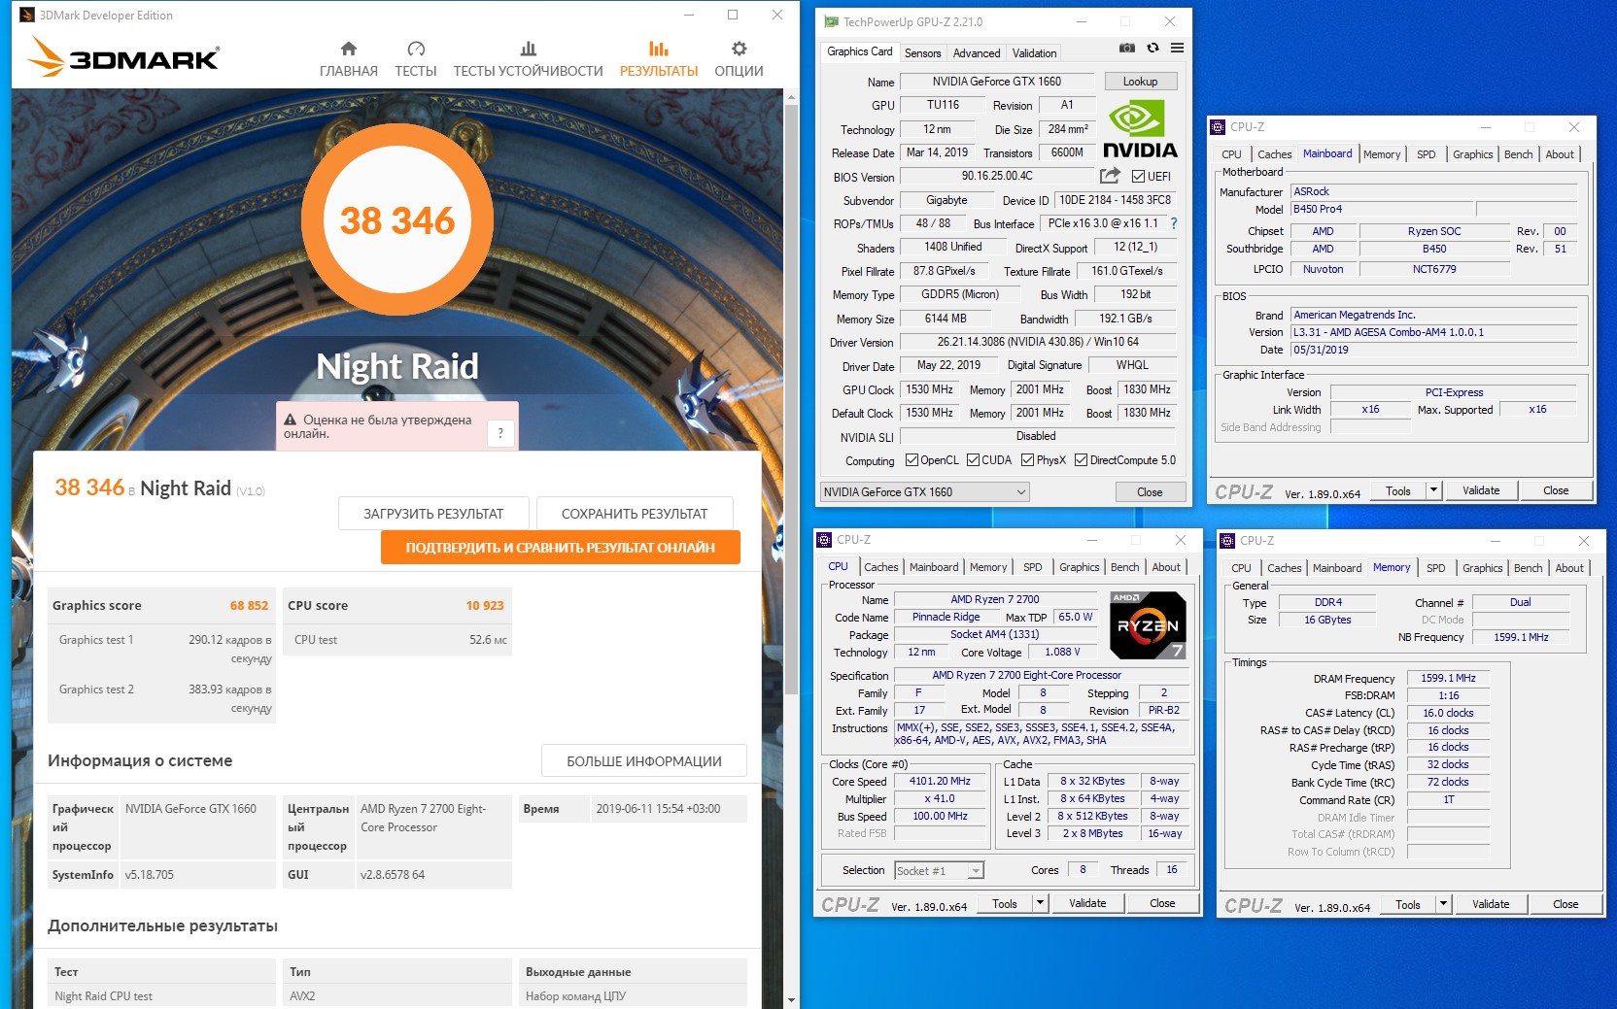The width and height of the screenshot is (1617, 1009).
Task: Click the Bus Interface question mark in GPU-Z
Action: (1174, 223)
